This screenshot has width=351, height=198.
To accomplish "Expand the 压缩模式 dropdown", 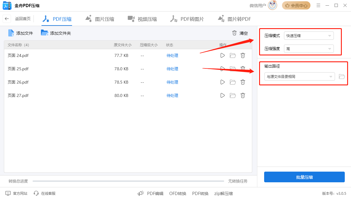I will [309, 36].
